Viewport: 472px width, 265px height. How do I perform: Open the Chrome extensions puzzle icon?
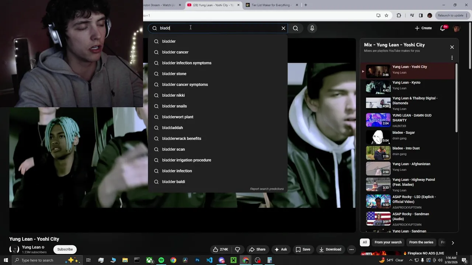(399, 15)
